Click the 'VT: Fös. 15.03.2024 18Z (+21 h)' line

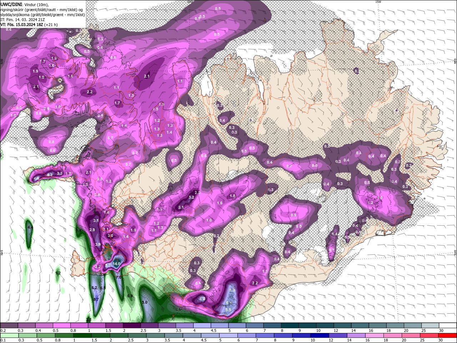(x=29, y=25)
